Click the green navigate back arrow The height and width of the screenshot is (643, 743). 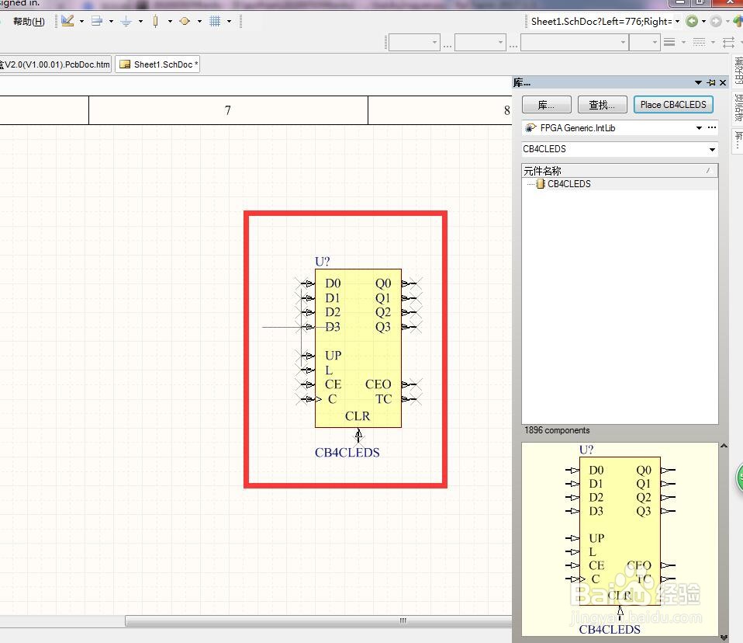click(x=692, y=21)
